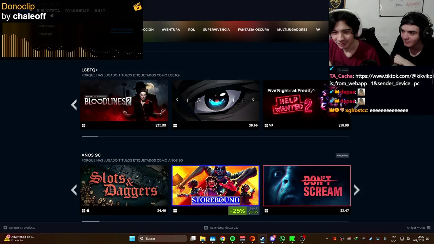
Task: Open Google Chrome from the taskbar
Action: coord(222,239)
